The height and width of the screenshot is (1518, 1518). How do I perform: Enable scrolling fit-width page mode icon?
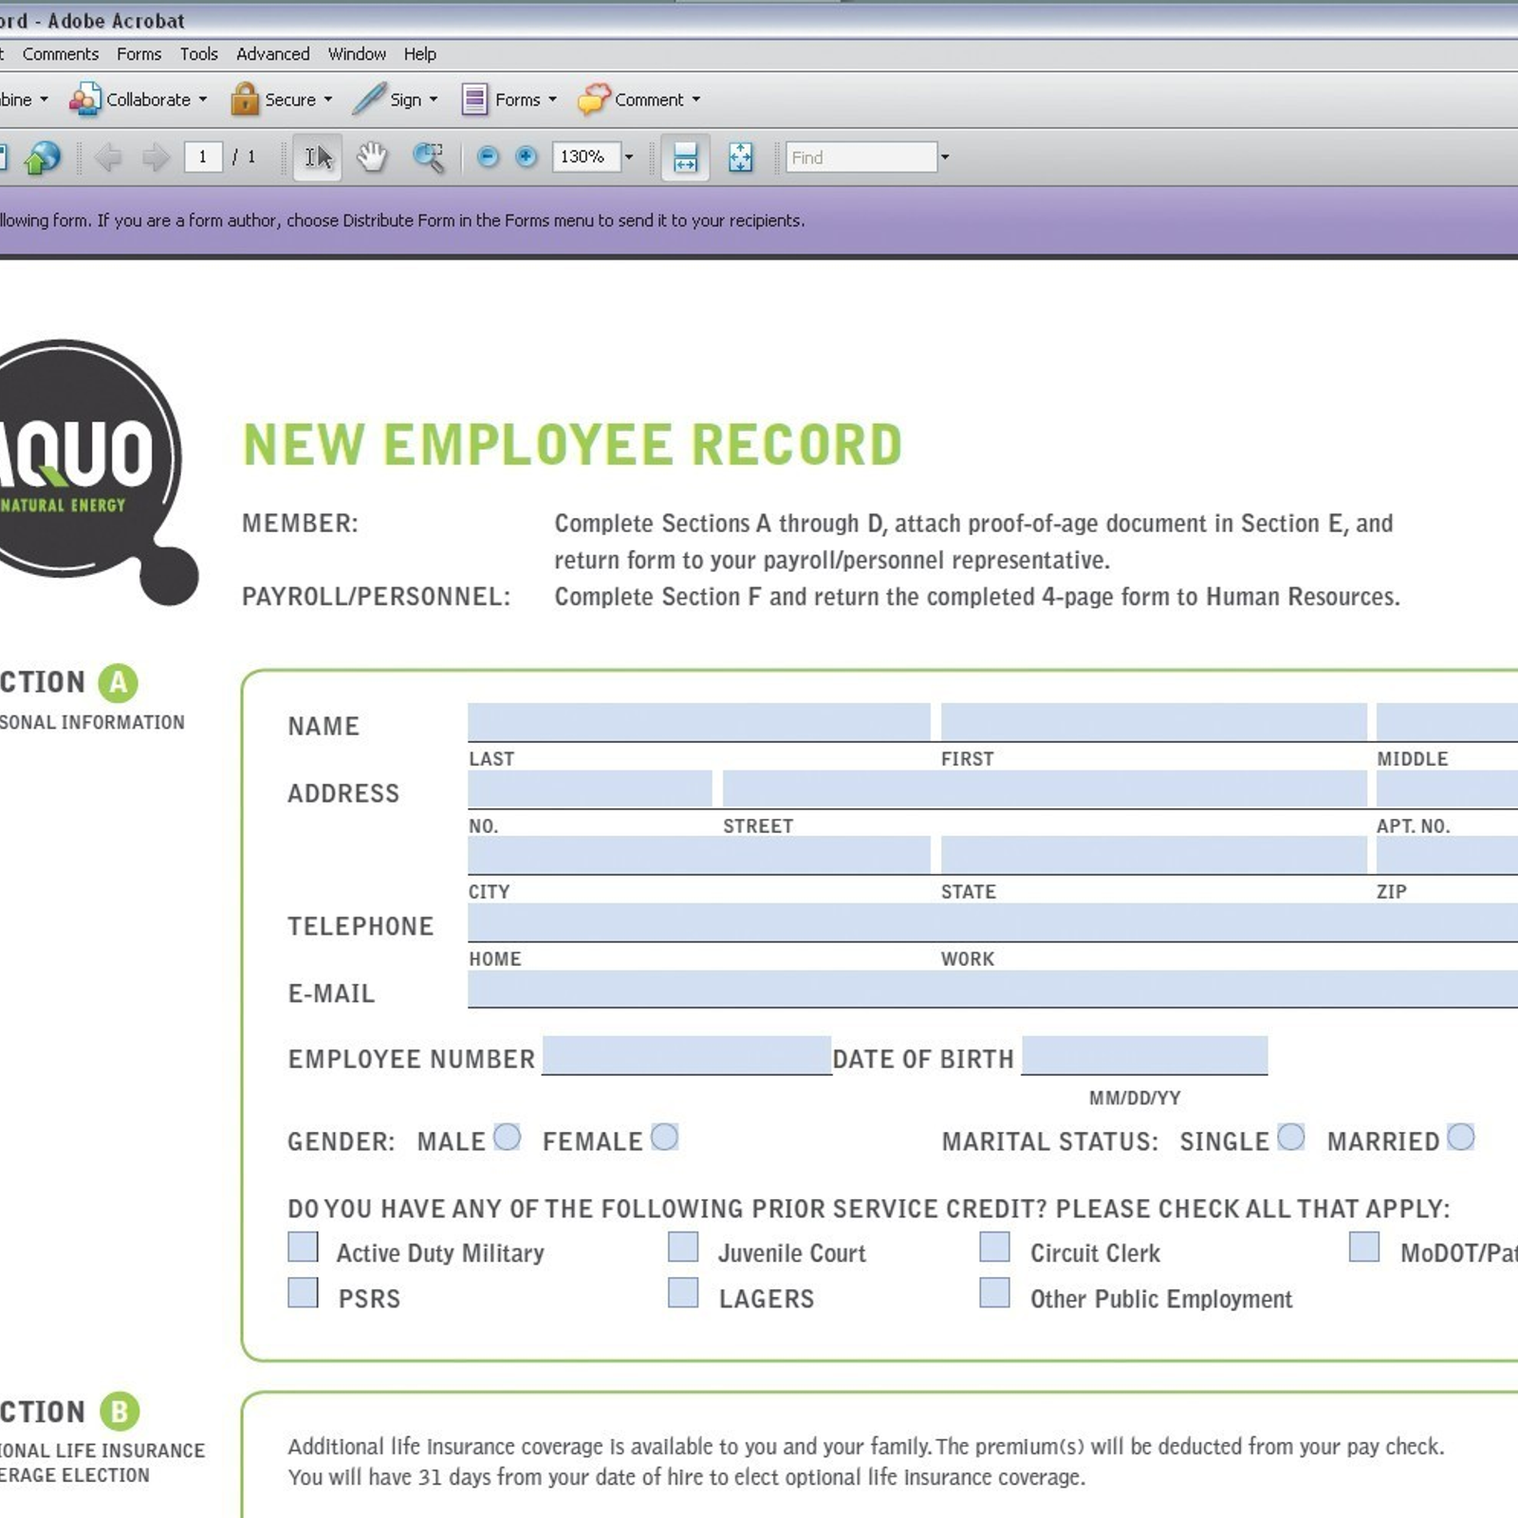[685, 157]
